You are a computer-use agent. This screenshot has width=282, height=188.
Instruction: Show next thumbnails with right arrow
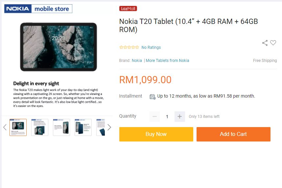point(109,127)
